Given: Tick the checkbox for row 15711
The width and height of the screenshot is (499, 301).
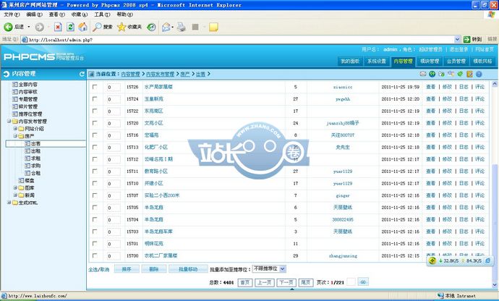Looking at the screenshot, I should [95, 171].
